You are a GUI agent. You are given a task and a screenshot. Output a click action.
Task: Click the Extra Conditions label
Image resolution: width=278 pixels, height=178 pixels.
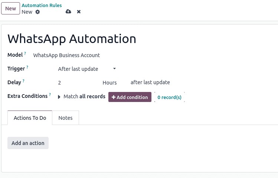coord(27,96)
